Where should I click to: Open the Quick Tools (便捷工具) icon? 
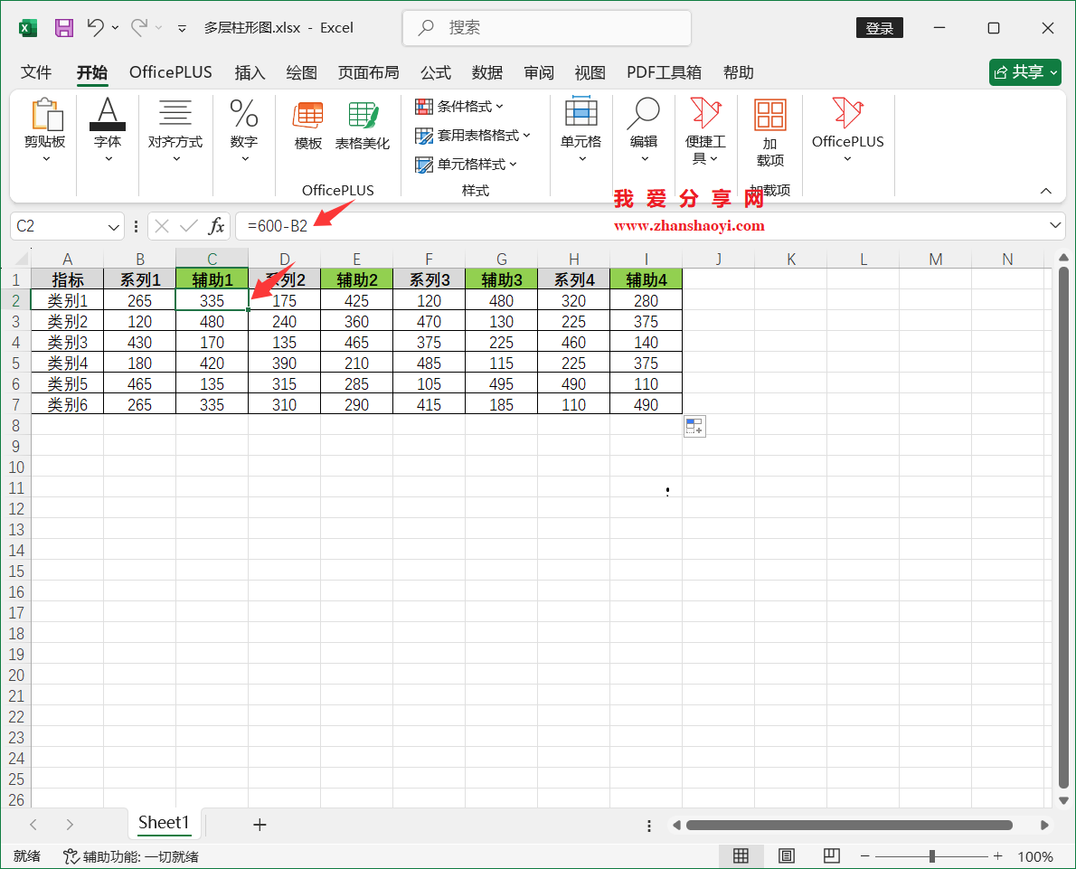click(706, 113)
